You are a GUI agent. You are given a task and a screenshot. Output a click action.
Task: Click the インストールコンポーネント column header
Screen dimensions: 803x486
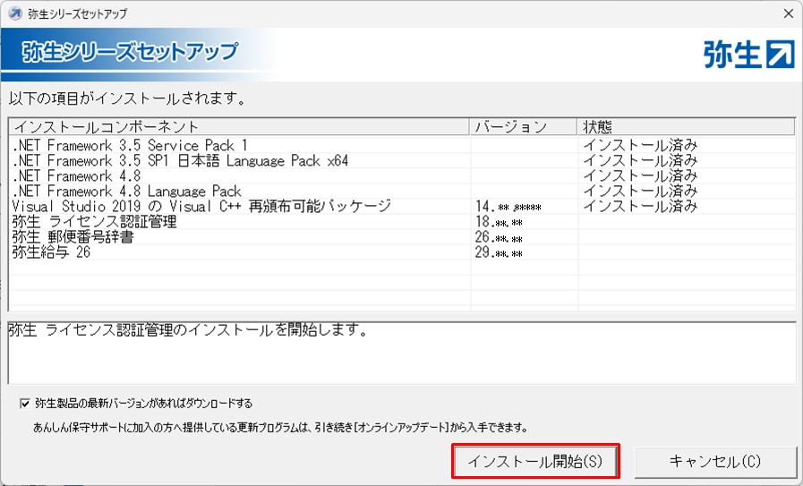pyautogui.click(x=107, y=126)
